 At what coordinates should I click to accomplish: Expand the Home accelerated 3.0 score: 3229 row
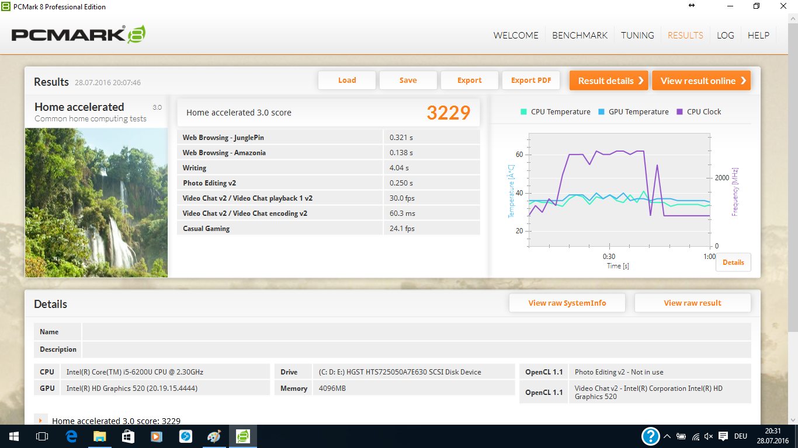[40, 421]
